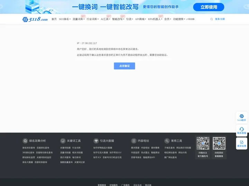
Task: Go to 首页 in the navigation
Action: pos(54,19)
